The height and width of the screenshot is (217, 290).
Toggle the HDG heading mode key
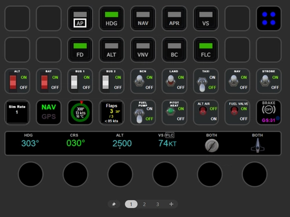(x=111, y=19)
